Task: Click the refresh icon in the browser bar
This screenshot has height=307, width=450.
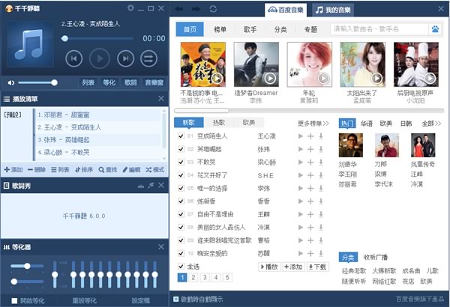Action: point(213,9)
